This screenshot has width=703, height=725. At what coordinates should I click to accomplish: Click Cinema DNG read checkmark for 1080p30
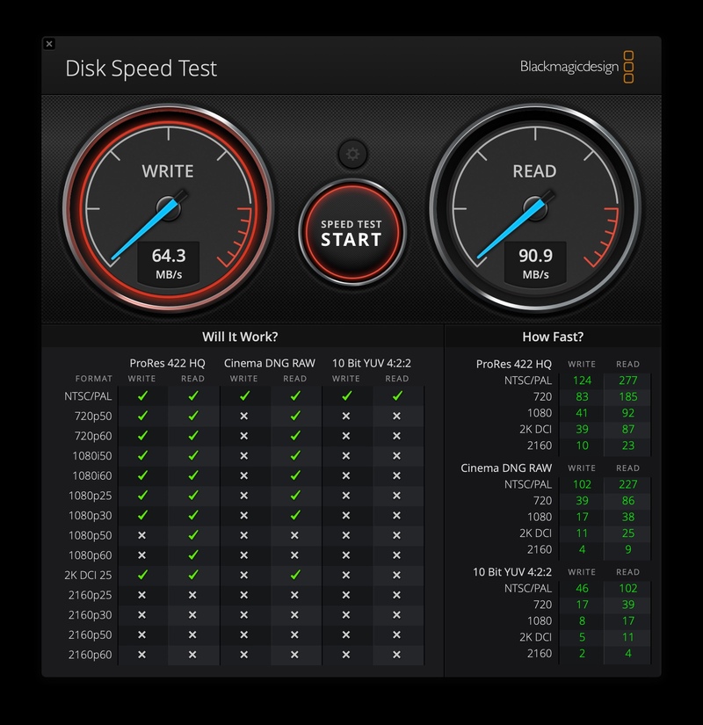tap(295, 515)
